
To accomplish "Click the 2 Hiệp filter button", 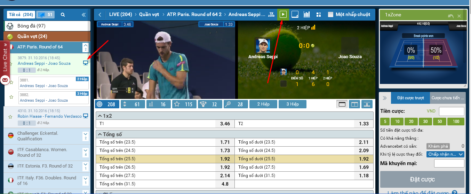I will tap(263, 104).
